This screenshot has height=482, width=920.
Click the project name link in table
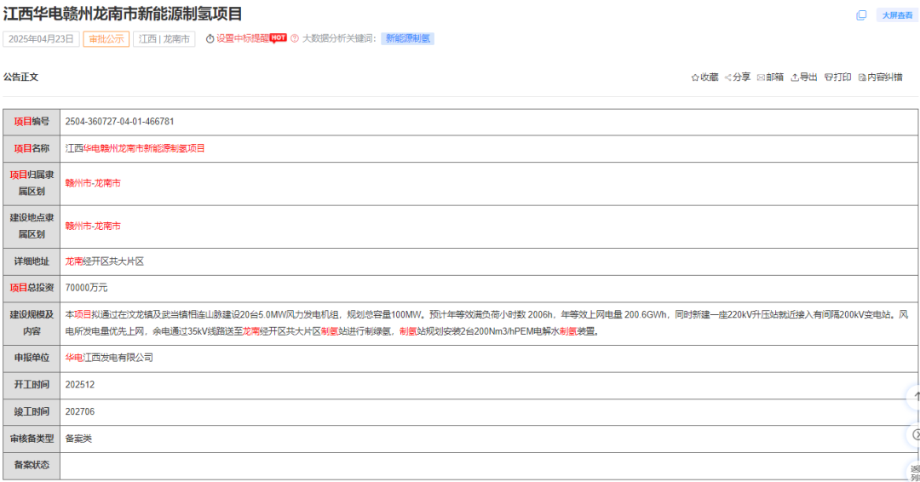coord(135,148)
